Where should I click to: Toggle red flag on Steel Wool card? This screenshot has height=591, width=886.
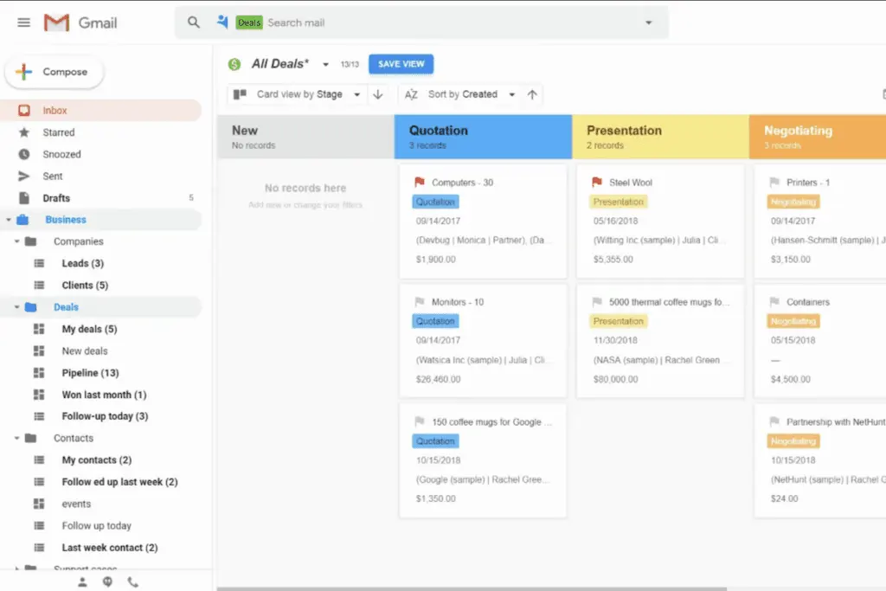pyautogui.click(x=597, y=182)
